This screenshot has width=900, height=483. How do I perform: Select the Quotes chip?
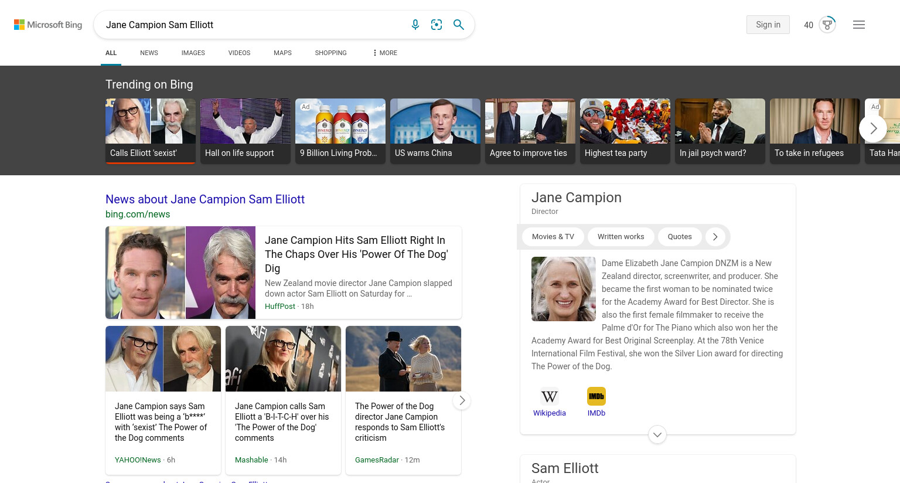click(680, 237)
